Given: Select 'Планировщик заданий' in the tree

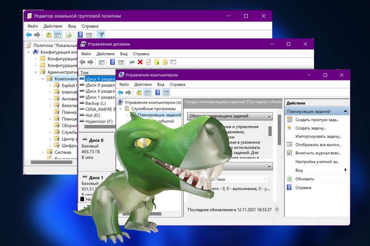Looking at the screenshot, I should (x=159, y=115).
